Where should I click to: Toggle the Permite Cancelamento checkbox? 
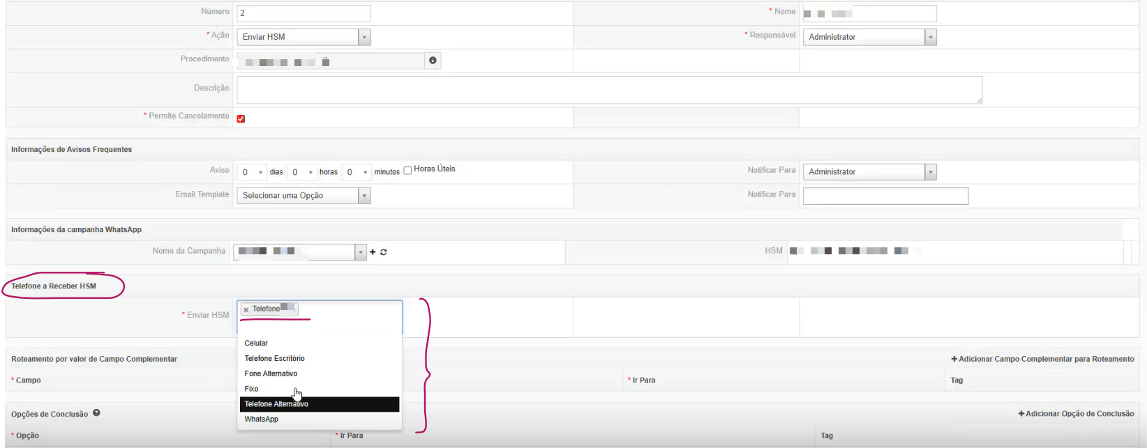241,119
